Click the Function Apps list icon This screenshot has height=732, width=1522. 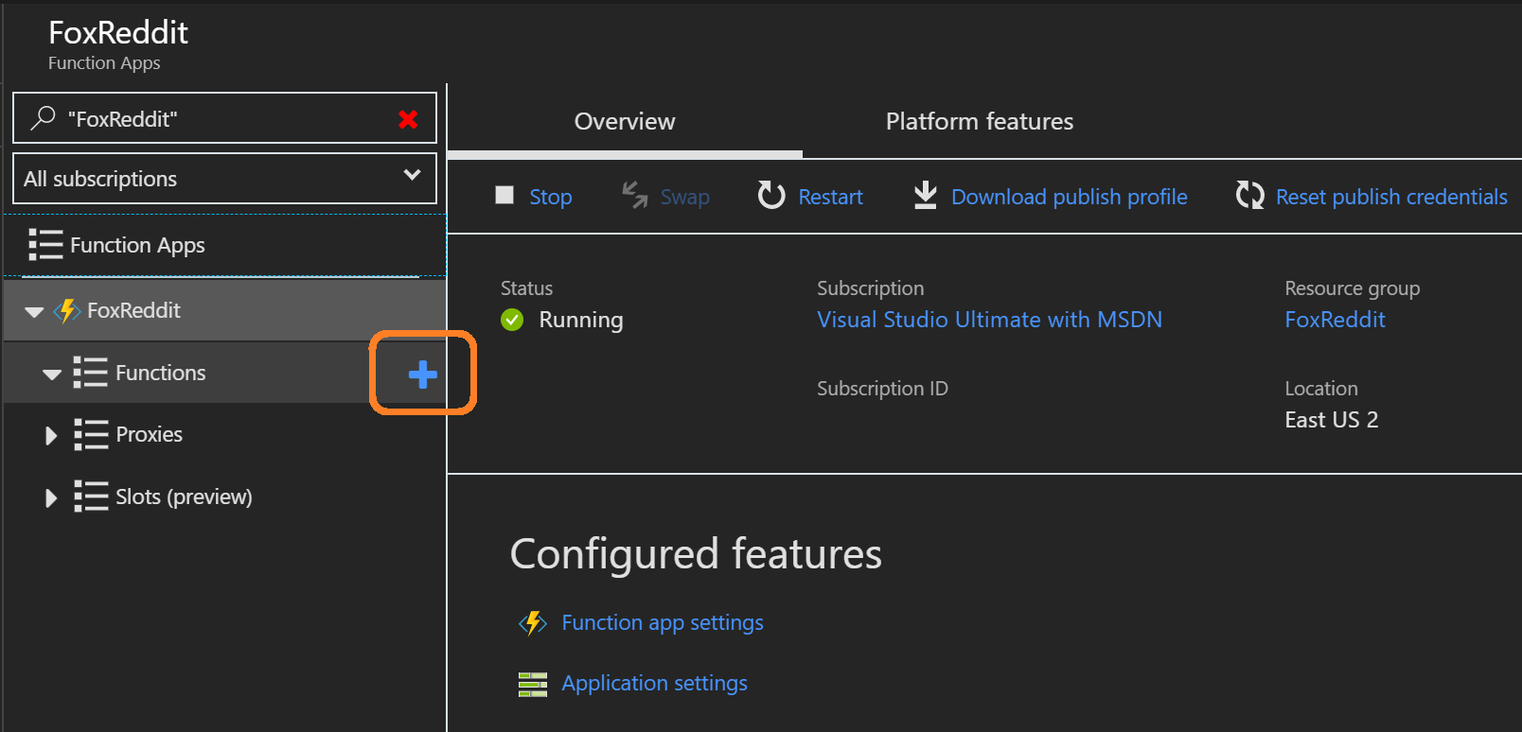pos(45,245)
